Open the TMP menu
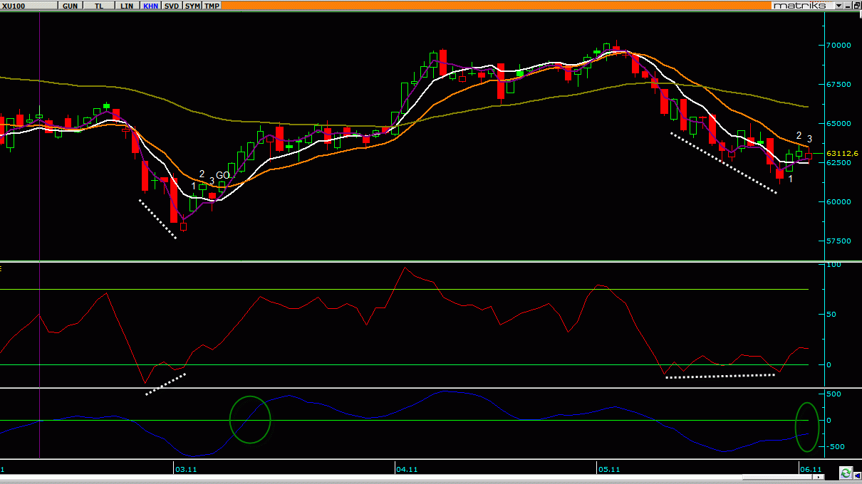Viewport: 862px width, 484px height. pos(212,5)
